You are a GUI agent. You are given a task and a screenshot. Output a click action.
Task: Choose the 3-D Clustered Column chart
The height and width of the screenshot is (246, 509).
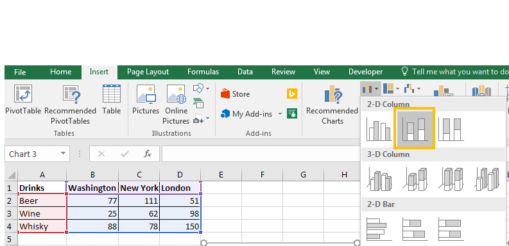[379, 179]
